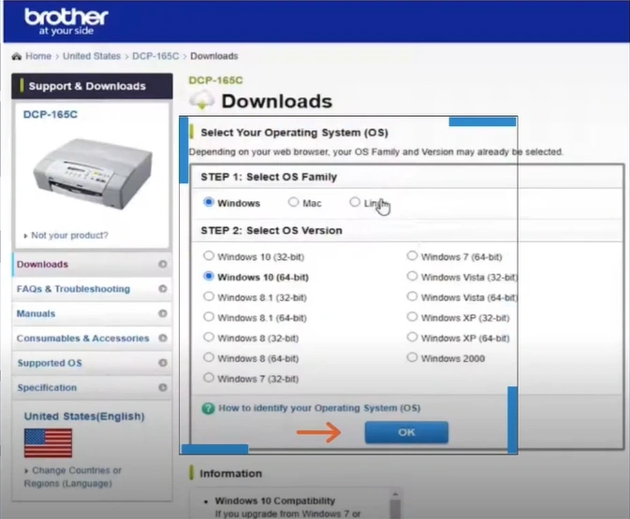
Task: Click the arrow icon beside Manuals
Action: [x=163, y=314]
